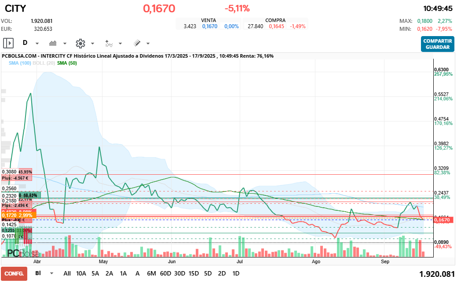461x283 pixels.
Task: Select the 5A time range
Action: tap(95, 274)
